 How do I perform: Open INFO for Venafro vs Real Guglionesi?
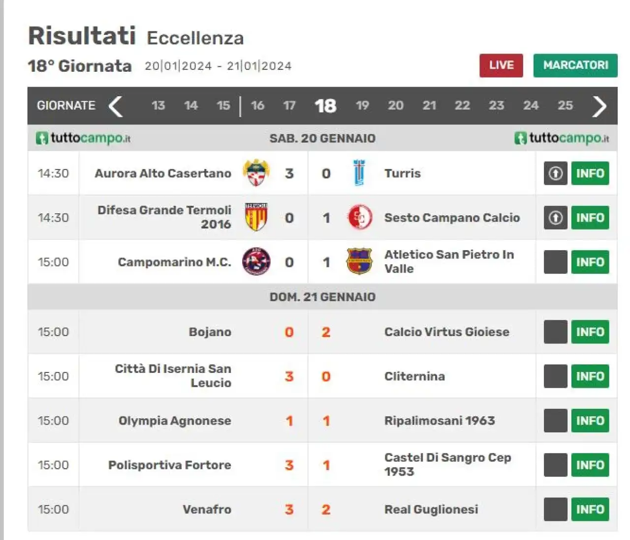pos(590,510)
